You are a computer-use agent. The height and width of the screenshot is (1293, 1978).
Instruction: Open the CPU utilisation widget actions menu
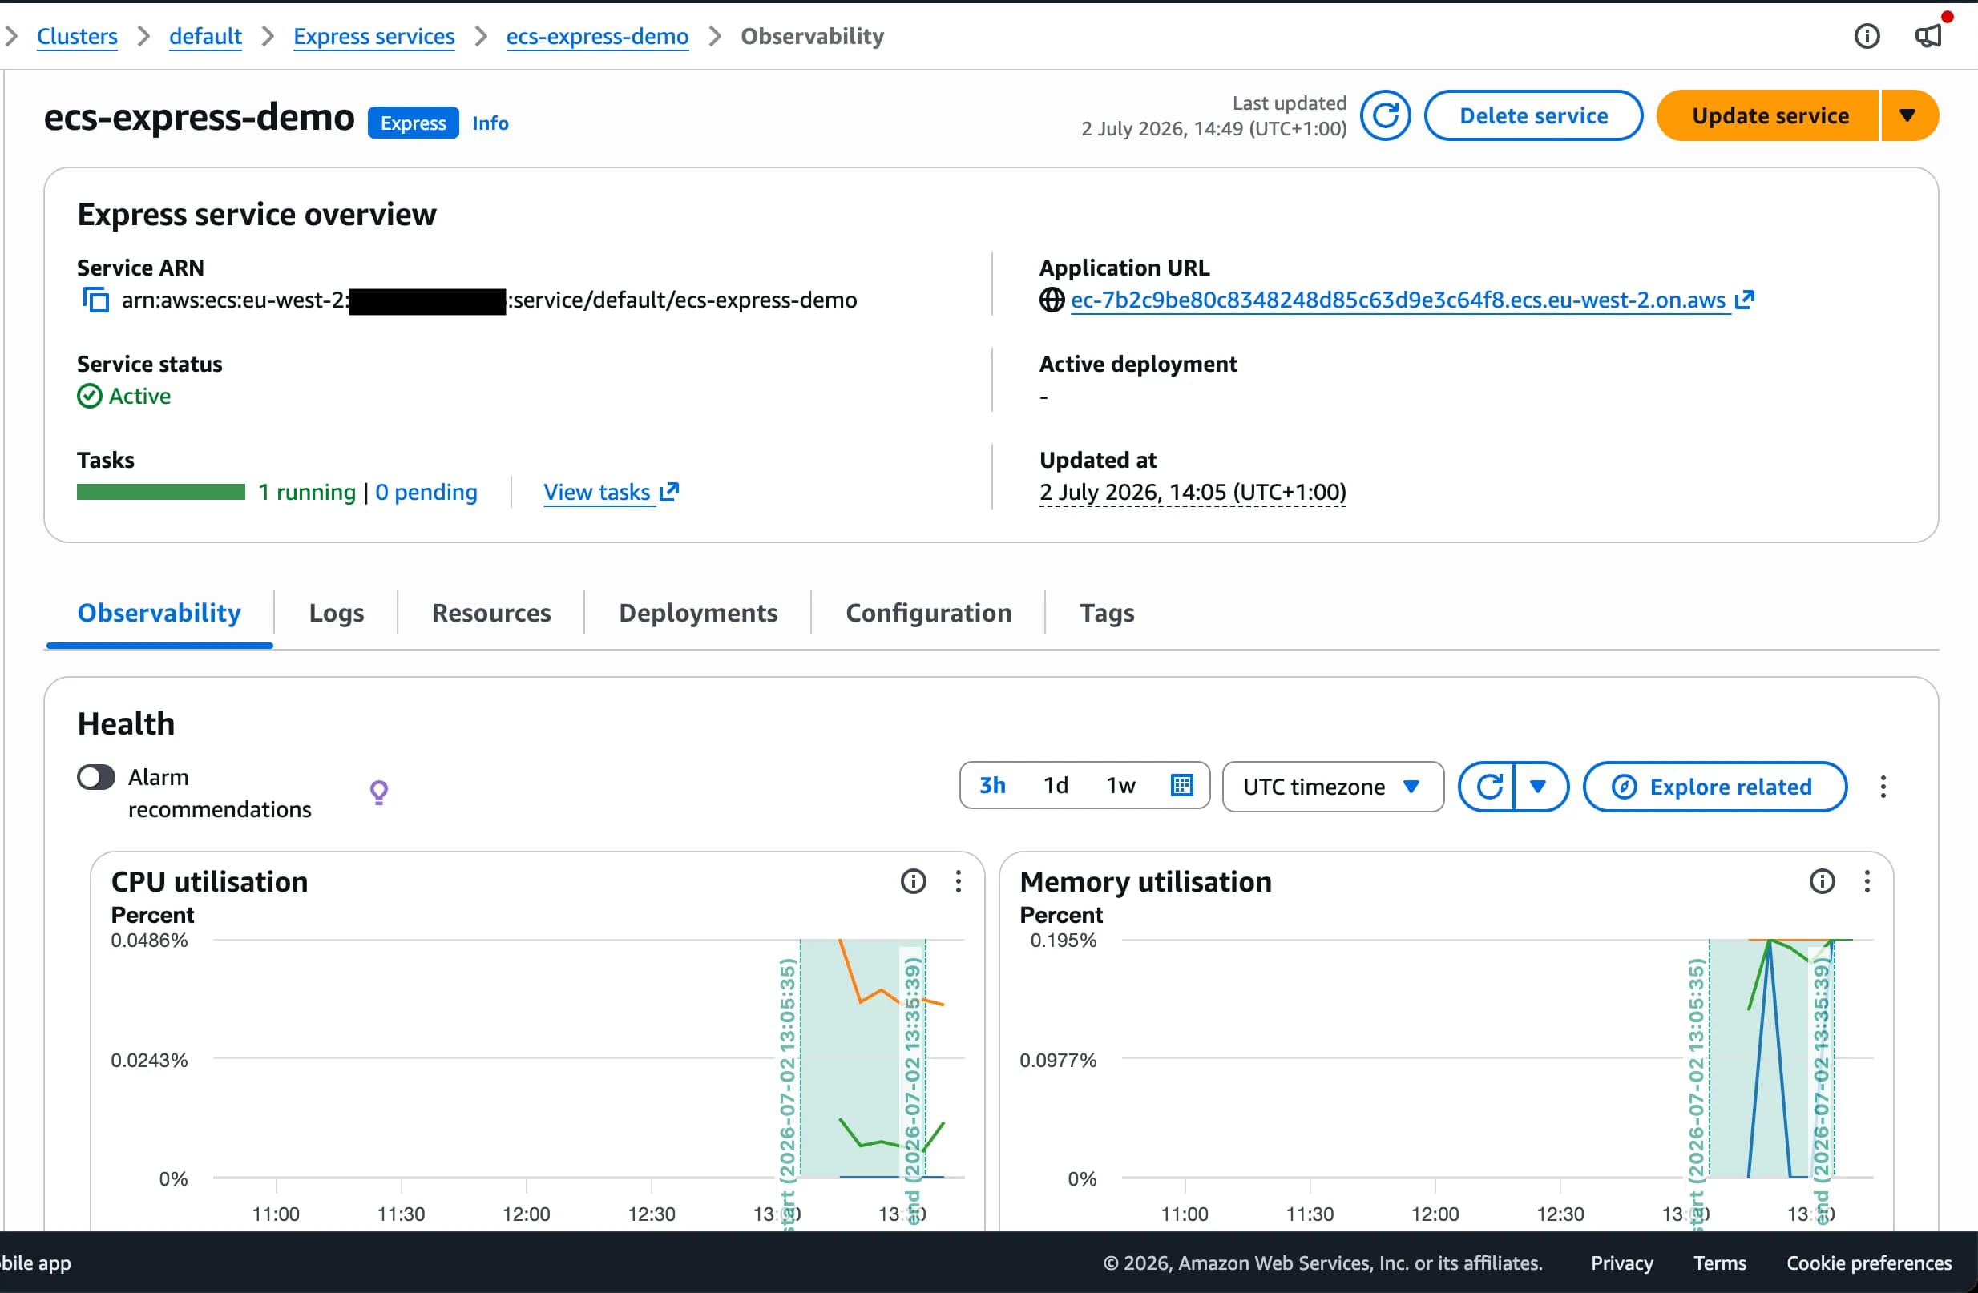coord(959,881)
